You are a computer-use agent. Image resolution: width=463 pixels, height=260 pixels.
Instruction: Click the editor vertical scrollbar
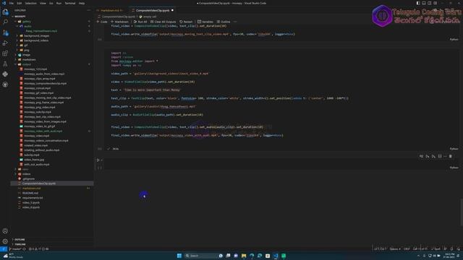click(462, 212)
